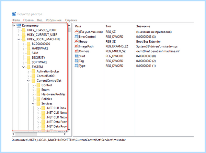The height and width of the screenshot is (153, 206).
Task: Click the string icon of Group value
Action: 76,41
